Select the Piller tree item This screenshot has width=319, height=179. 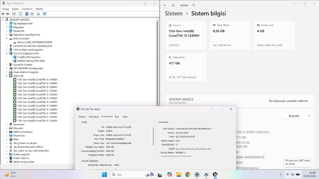[x=16, y=139]
